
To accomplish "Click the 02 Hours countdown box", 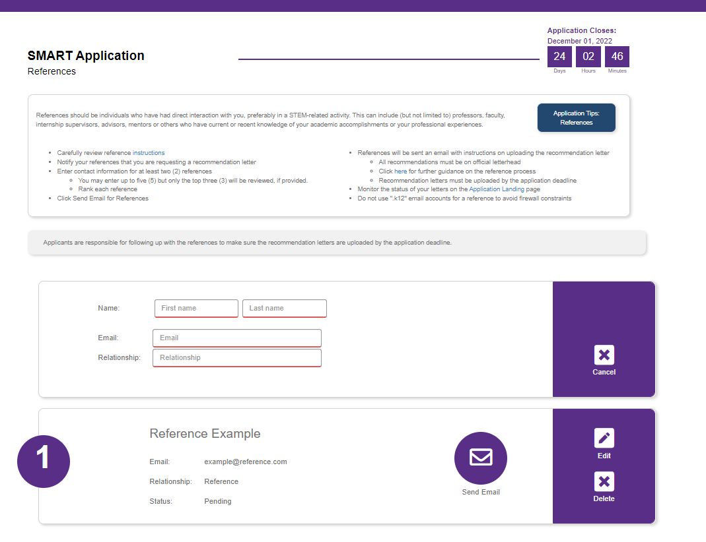I will (x=588, y=57).
